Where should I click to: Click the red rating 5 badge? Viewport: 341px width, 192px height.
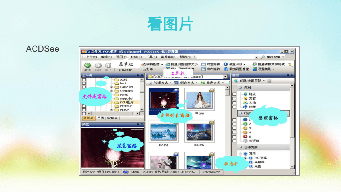coord(245,136)
